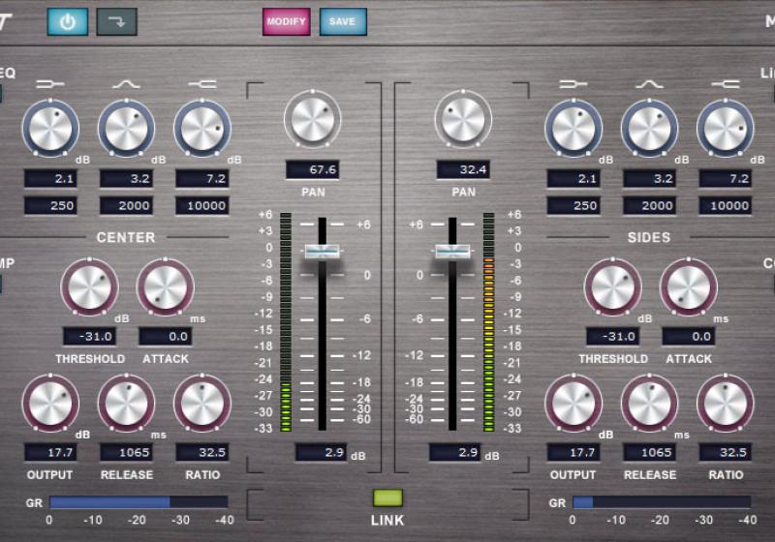Click the routing arrow button beside power

[116, 21]
